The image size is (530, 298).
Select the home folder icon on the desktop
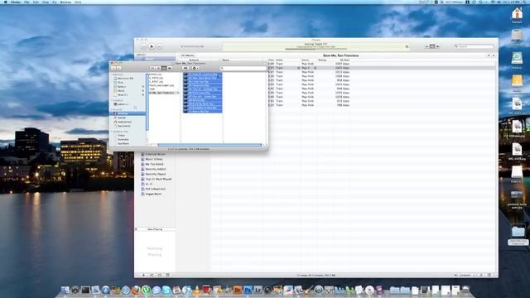tap(517, 14)
